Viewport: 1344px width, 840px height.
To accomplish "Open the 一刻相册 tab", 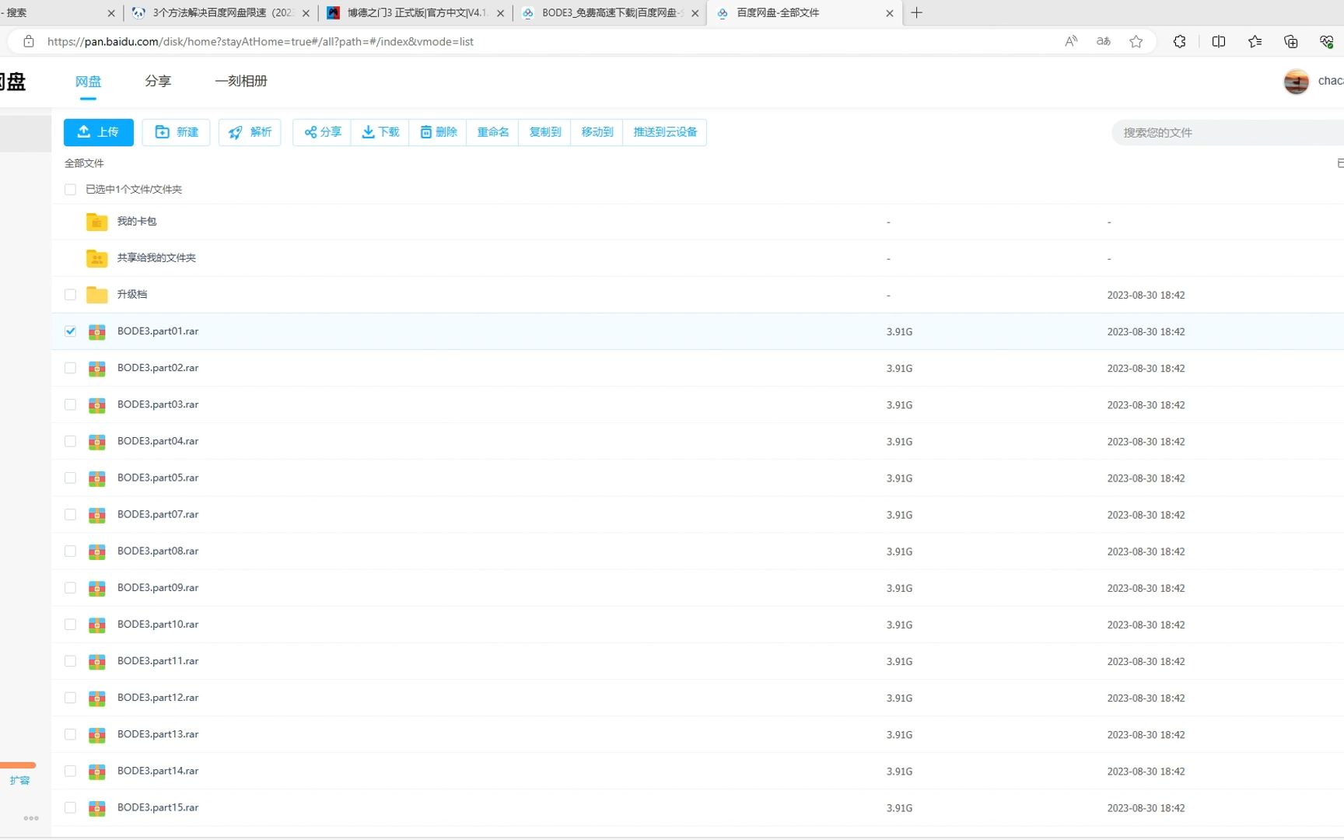I will (x=241, y=81).
